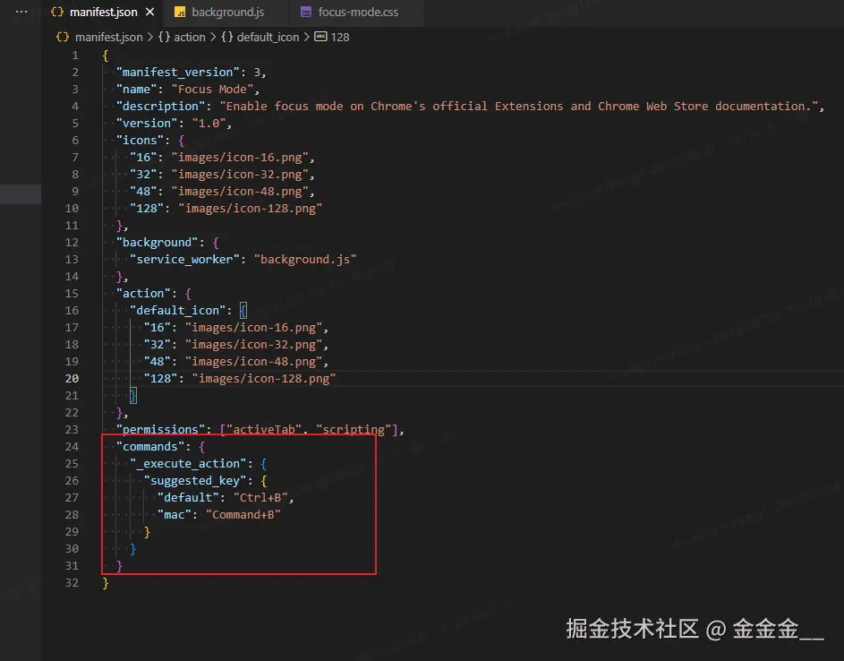
Task: Click the string symbol icon before 128 breadcrumb
Action: pos(320,37)
